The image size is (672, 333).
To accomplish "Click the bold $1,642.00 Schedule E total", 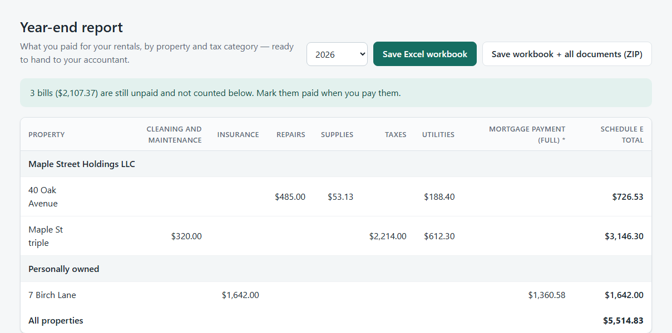I will tap(624, 295).
